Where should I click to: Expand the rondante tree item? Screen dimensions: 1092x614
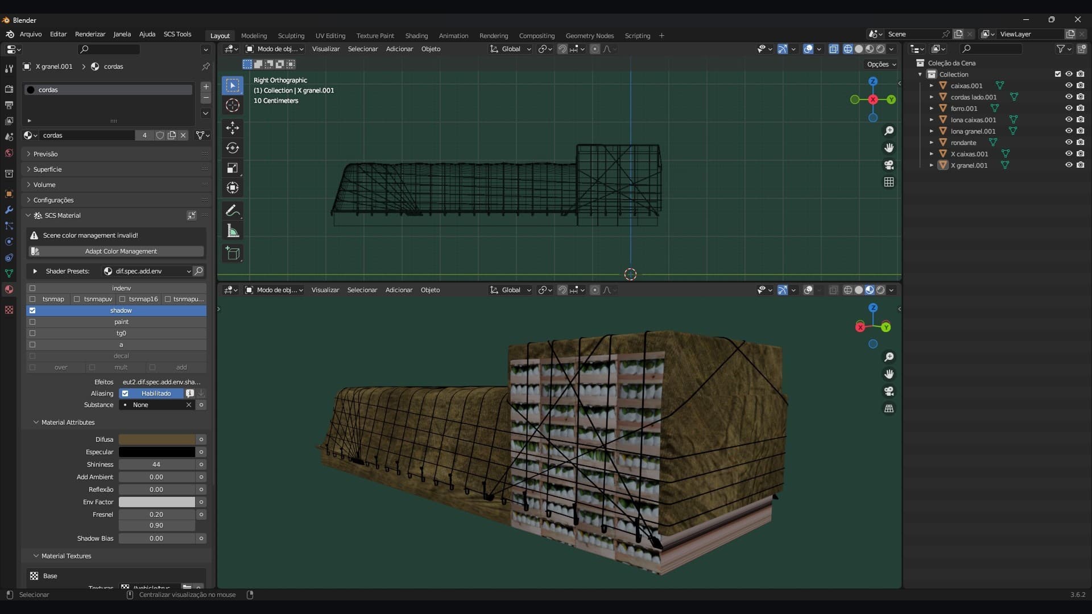click(932, 143)
